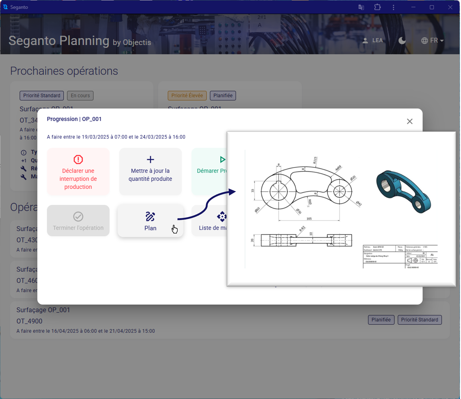Click the Priorité Standard badge on first card
The image size is (461, 399).
[42, 96]
